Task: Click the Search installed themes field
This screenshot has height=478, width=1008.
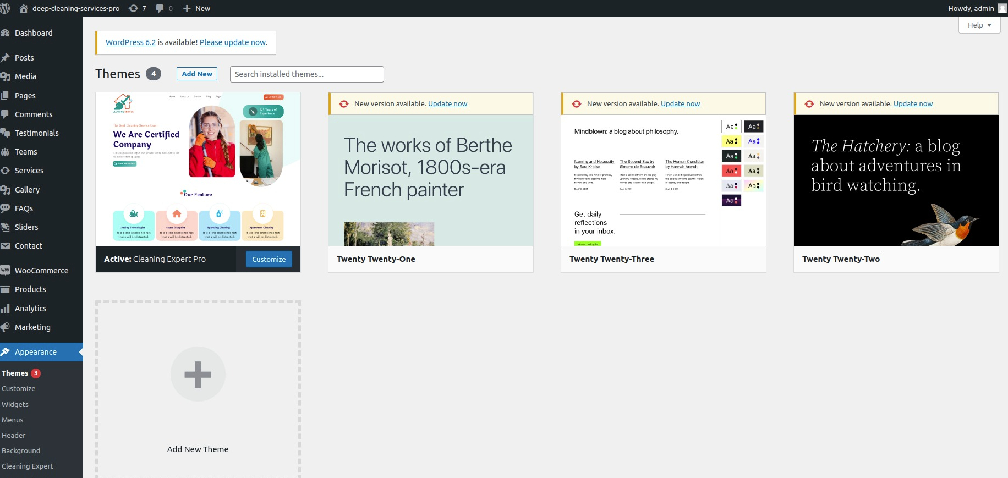Action: tap(307, 74)
